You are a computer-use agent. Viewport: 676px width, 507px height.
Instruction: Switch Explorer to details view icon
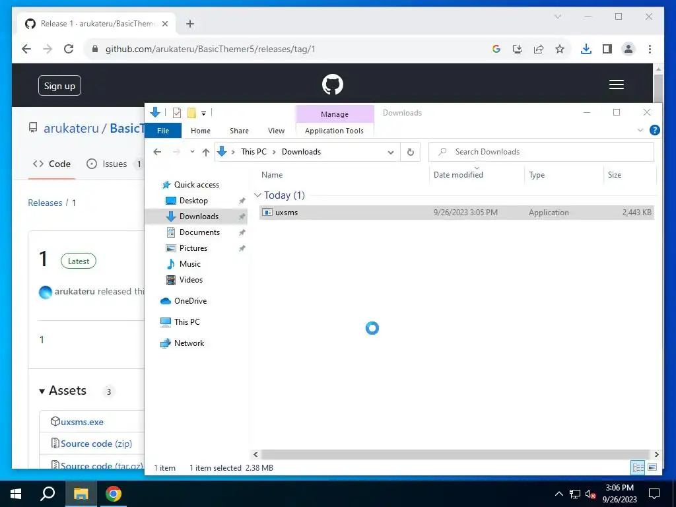pyautogui.click(x=638, y=467)
